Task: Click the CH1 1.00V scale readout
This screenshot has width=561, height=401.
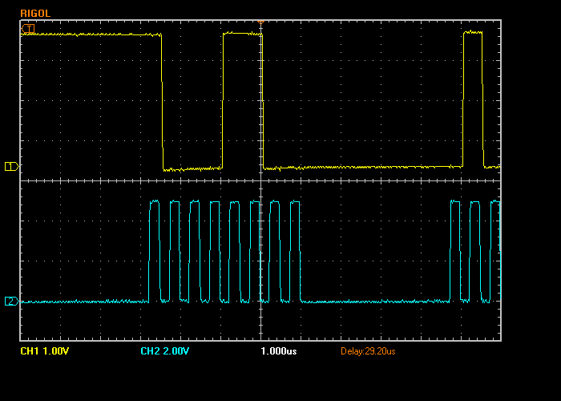Action: (x=44, y=351)
